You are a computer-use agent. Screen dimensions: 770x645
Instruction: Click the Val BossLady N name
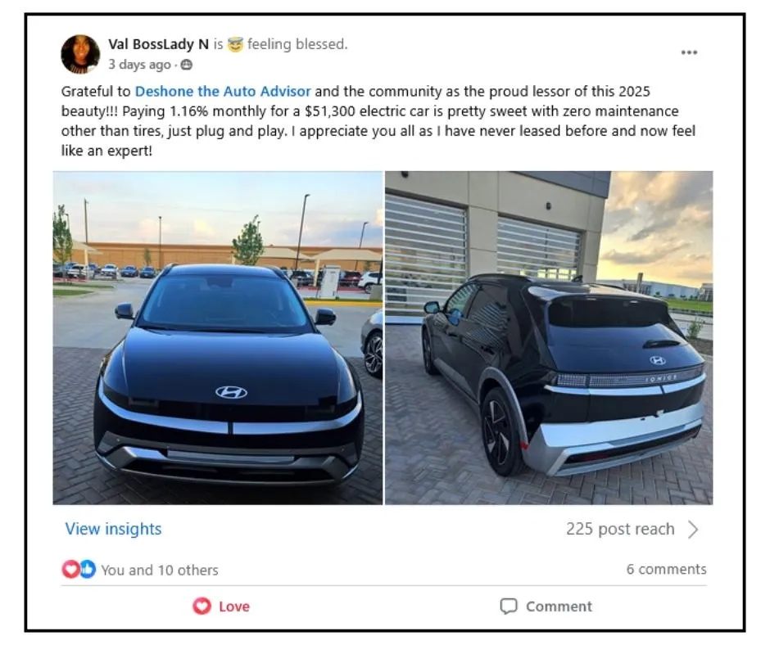[x=159, y=44]
